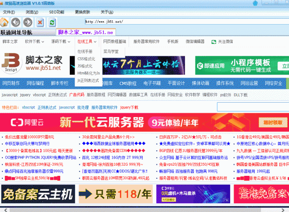This screenshot has height=212, width=289.
Task: Open the 浏览(V) menu
Action: tap(32, 12)
